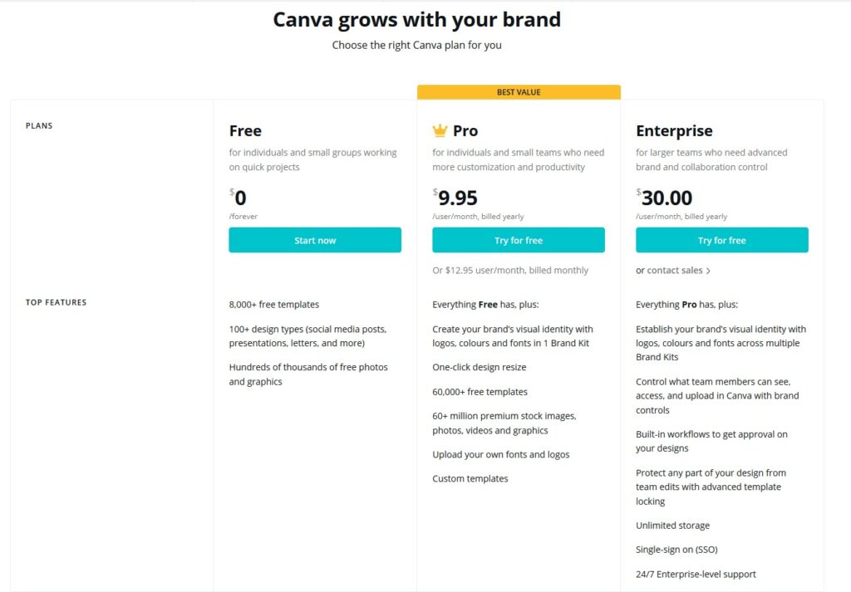Screen dimensions: 851x592
Task: Click Try for free under the Pro plan
Action: (x=519, y=239)
